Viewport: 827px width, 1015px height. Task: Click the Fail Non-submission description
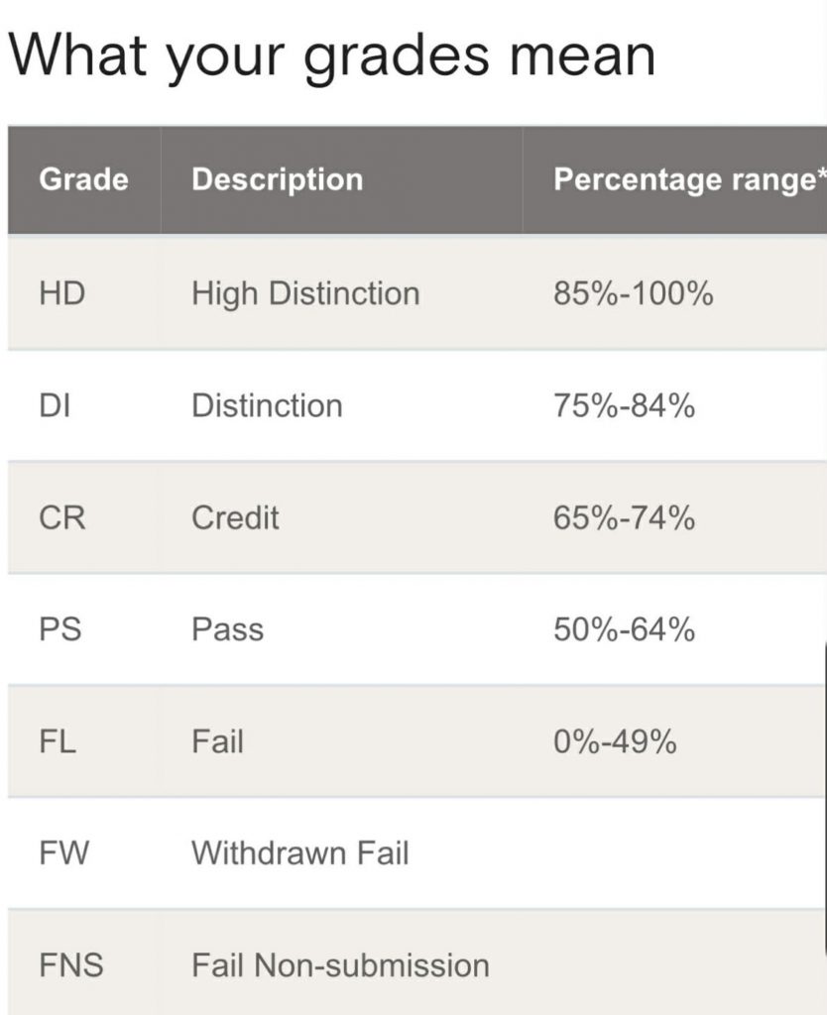pos(340,965)
